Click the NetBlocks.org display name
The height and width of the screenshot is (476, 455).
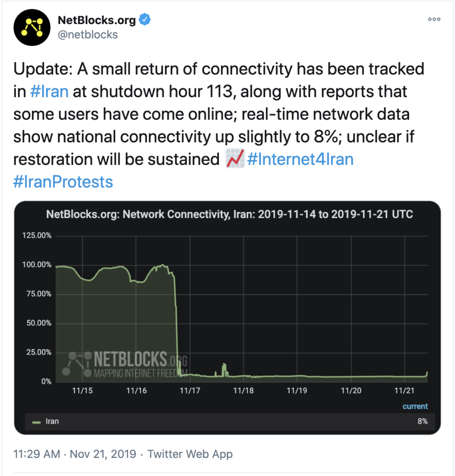pos(97,20)
